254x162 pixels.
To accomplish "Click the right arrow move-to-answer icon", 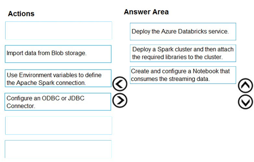I will (120, 100).
